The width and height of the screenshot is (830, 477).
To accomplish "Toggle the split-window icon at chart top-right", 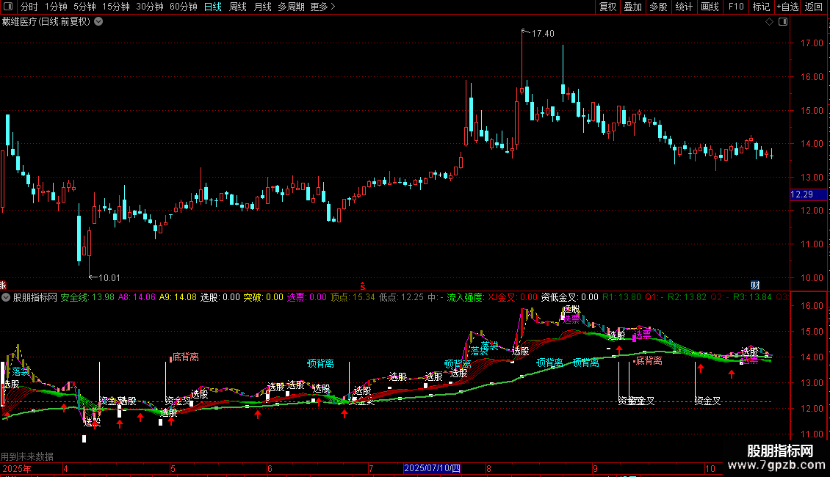I will (784, 22).
